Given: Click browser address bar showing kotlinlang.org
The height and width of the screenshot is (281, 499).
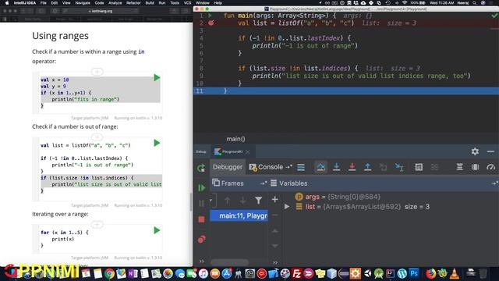Looking at the screenshot, I should pos(101,11).
